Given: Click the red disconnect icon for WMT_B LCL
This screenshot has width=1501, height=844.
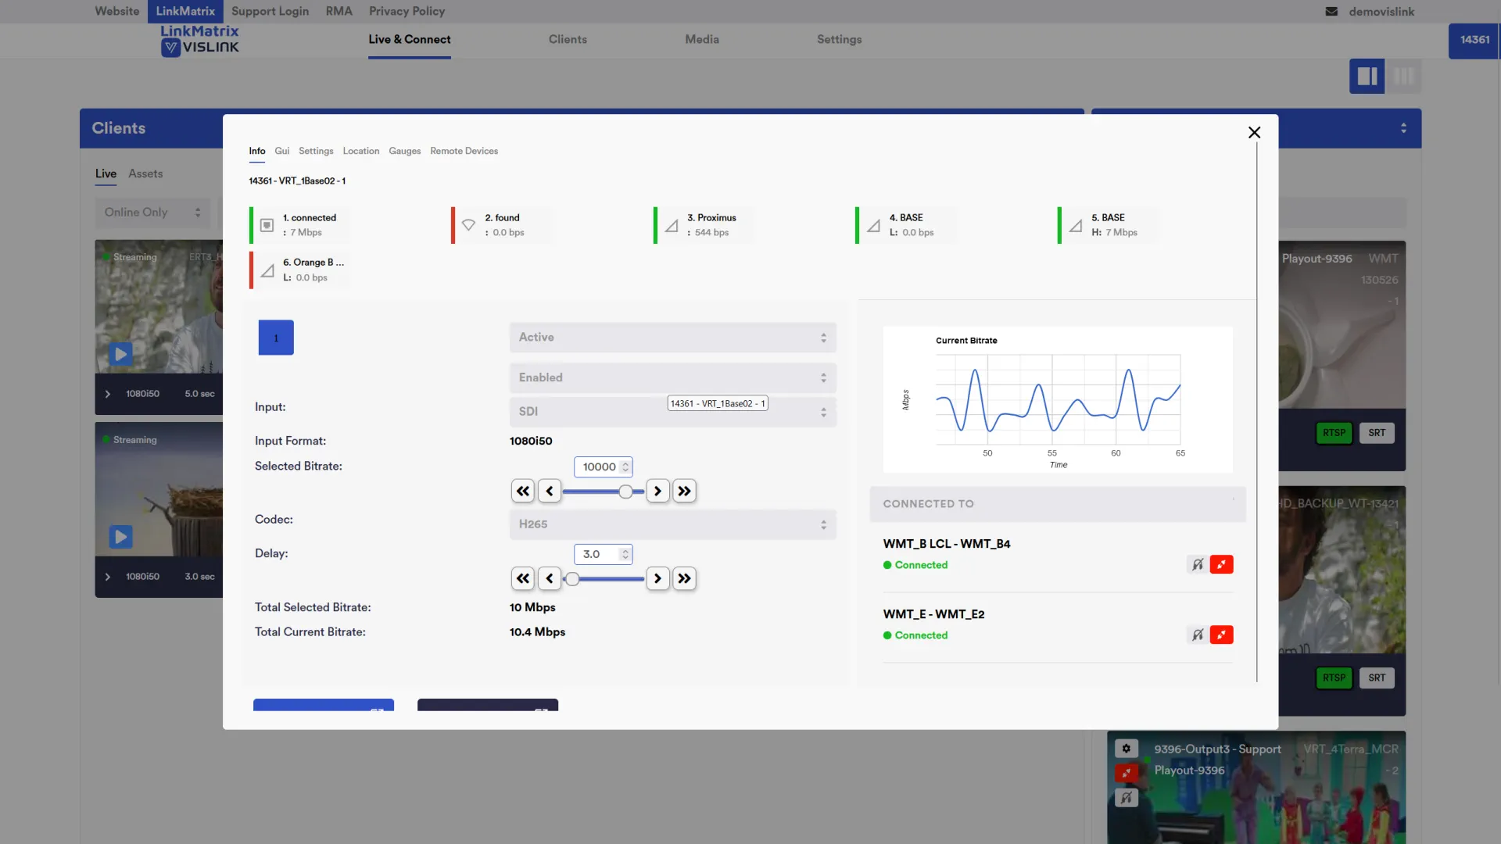Looking at the screenshot, I should pos(1221,564).
